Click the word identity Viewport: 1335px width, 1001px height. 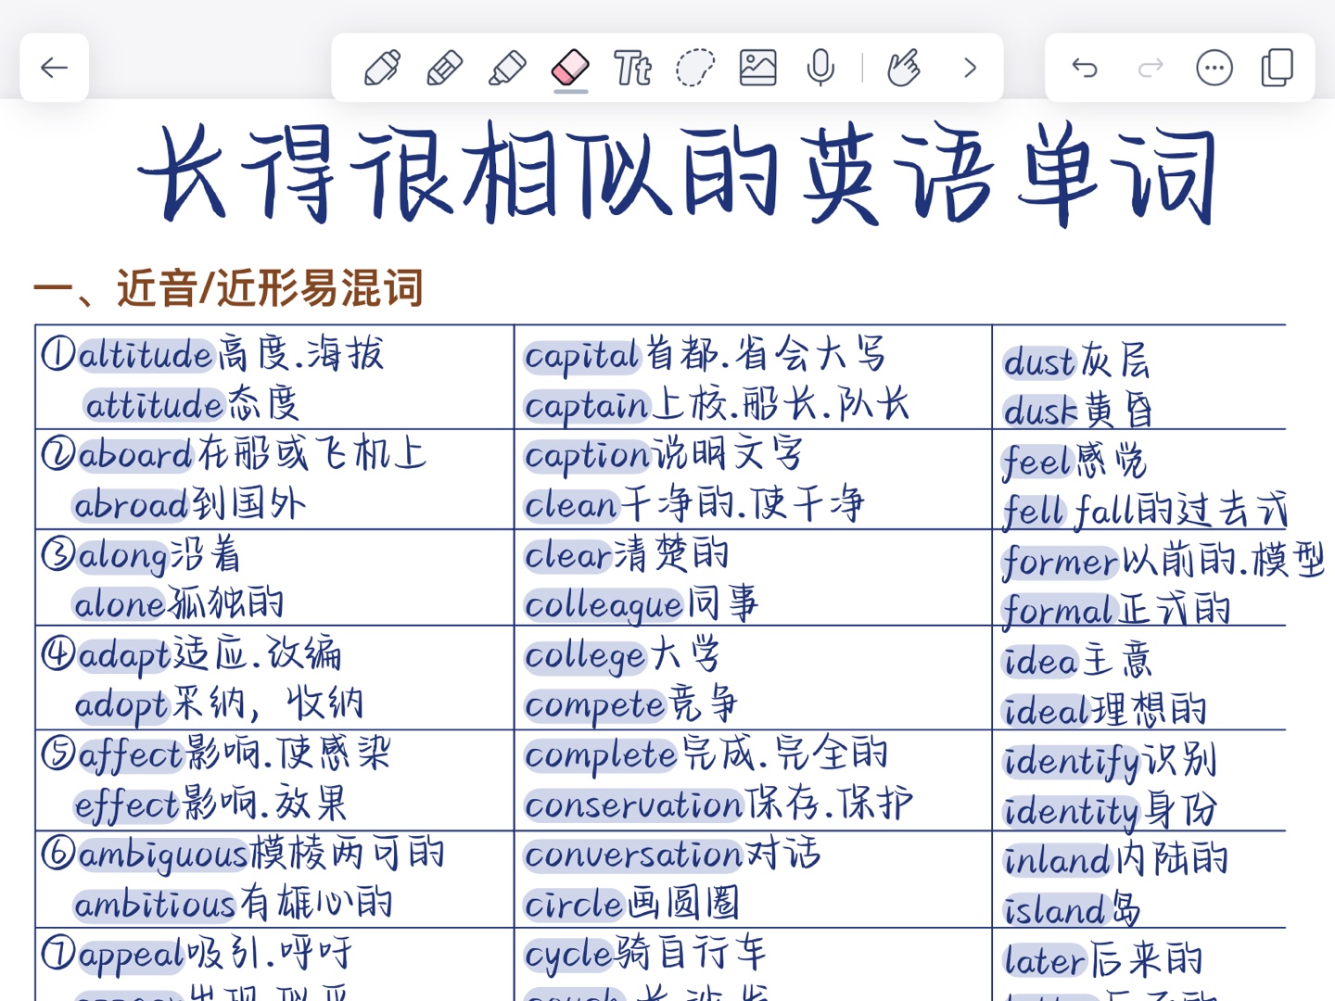(x=1071, y=813)
